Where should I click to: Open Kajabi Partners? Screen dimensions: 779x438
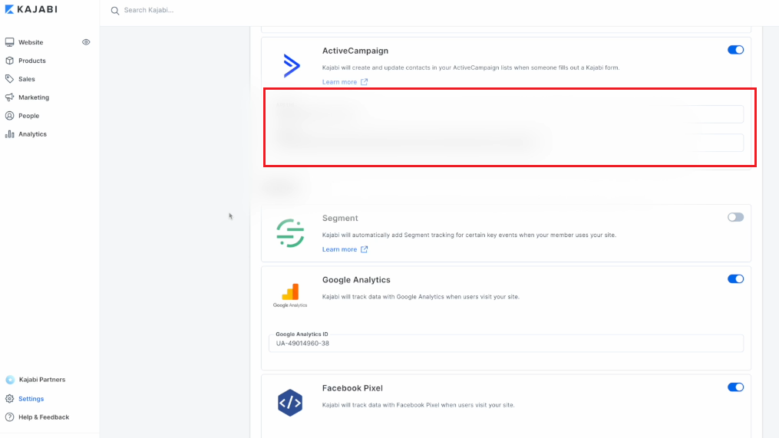coord(41,380)
